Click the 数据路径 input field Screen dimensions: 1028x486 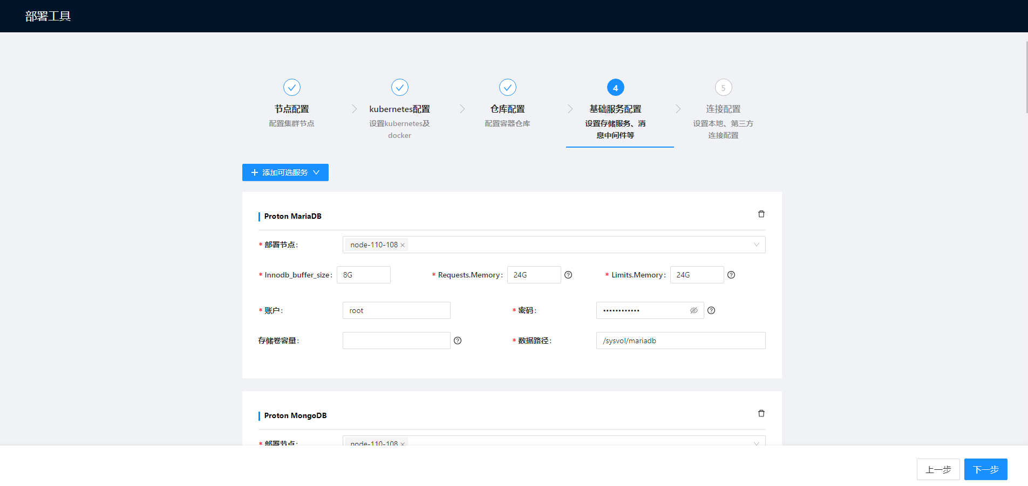click(x=681, y=341)
